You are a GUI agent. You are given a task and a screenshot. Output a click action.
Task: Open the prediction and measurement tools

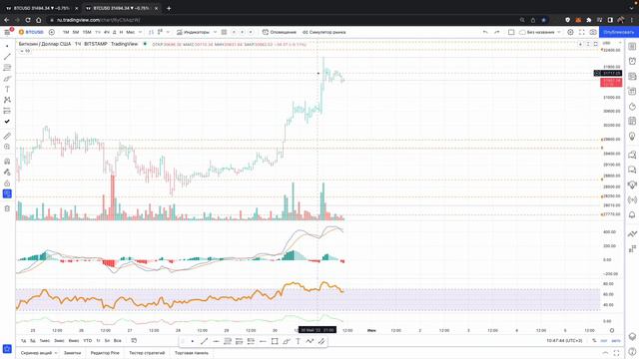pos(7,111)
